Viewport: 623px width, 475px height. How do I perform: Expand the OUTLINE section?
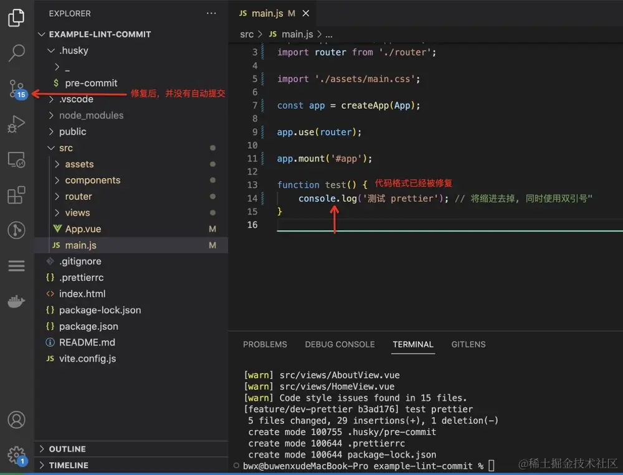click(41, 449)
